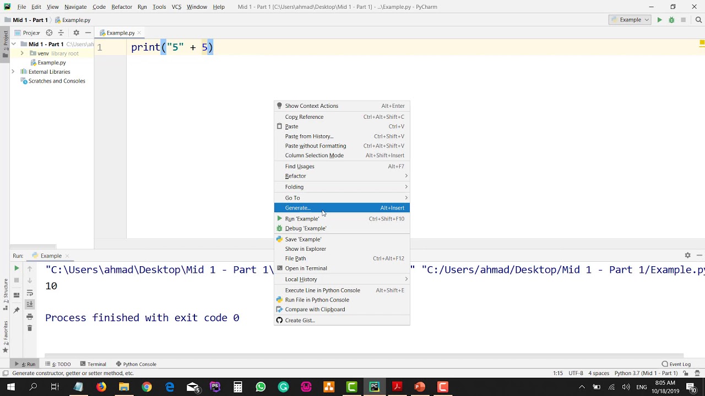Select Create Gist from the context menu

pos(342,320)
